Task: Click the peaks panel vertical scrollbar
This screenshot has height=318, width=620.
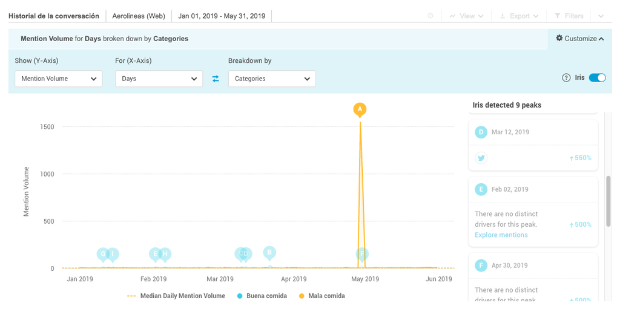Action: [x=608, y=200]
